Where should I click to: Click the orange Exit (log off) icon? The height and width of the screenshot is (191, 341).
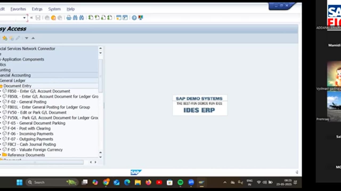(x=54, y=18)
